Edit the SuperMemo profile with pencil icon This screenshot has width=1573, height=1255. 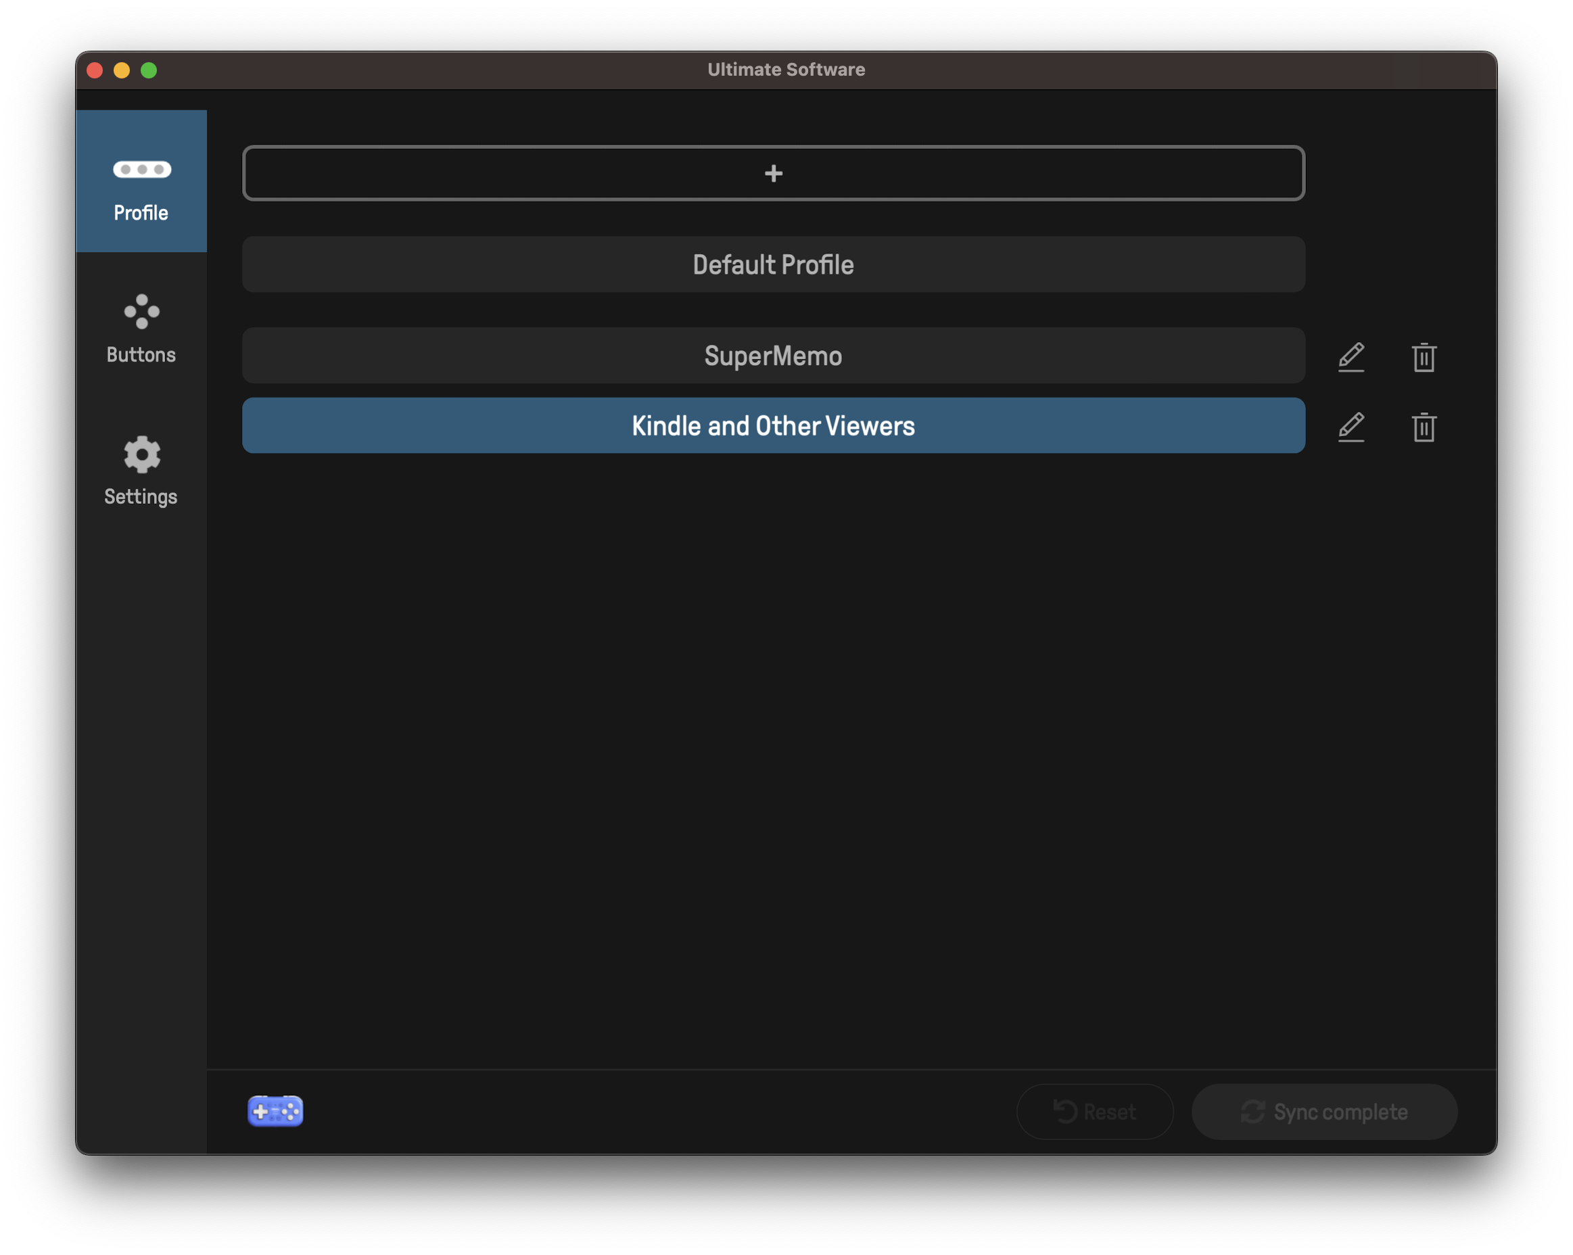pos(1351,357)
